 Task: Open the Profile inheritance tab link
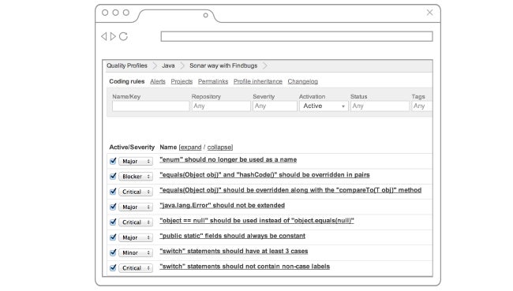point(258,81)
